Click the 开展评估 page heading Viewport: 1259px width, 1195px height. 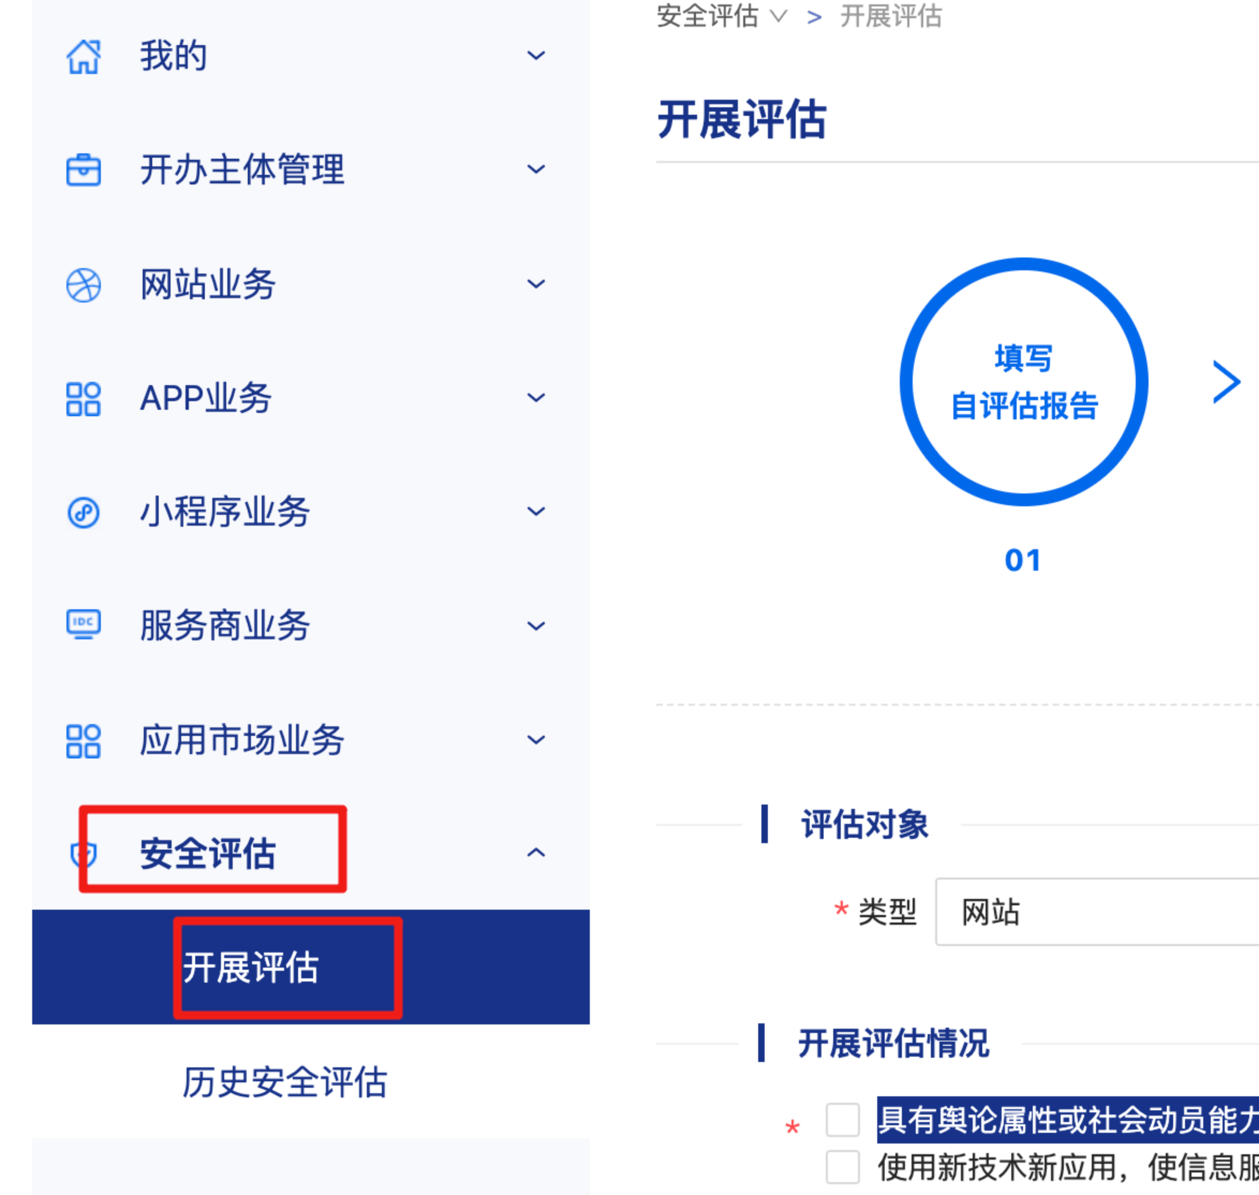coord(742,119)
